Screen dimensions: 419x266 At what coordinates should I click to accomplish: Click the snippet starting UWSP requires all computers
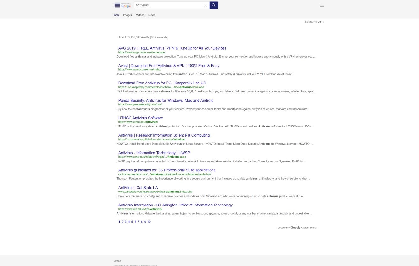click(x=212, y=161)
